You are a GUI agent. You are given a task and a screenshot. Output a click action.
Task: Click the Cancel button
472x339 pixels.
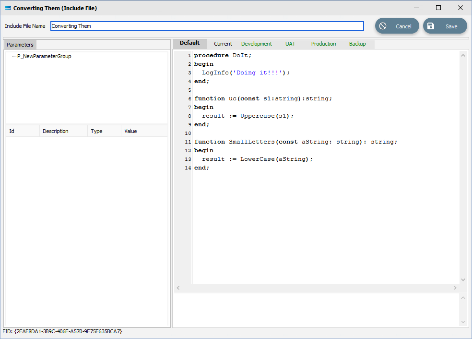(x=397, y=26)
